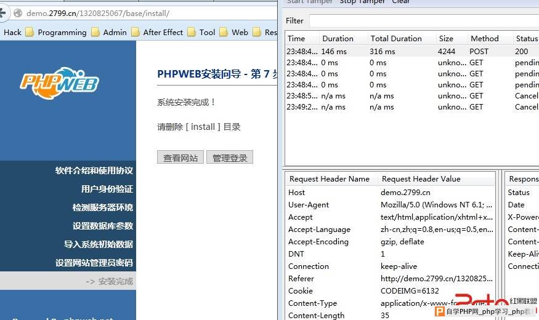Click 用户身份验证 step in sidebar
The image size is (539, 320).
click(107, 189)
